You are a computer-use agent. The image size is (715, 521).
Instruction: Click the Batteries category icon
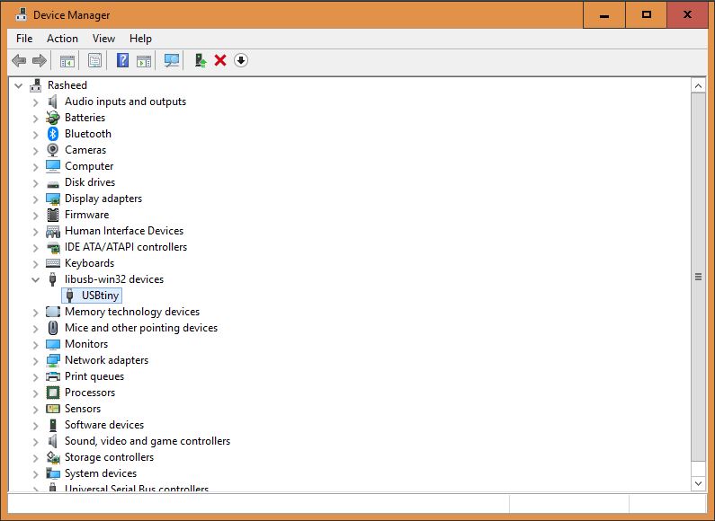point(53,118)
